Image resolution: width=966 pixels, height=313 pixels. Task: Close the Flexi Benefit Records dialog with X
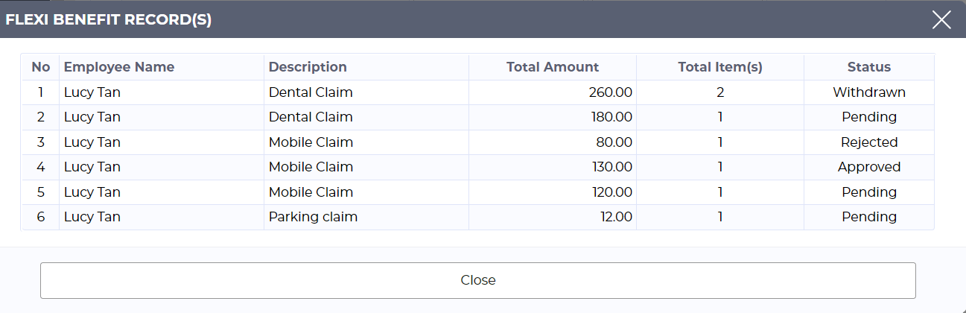(941, 20)
